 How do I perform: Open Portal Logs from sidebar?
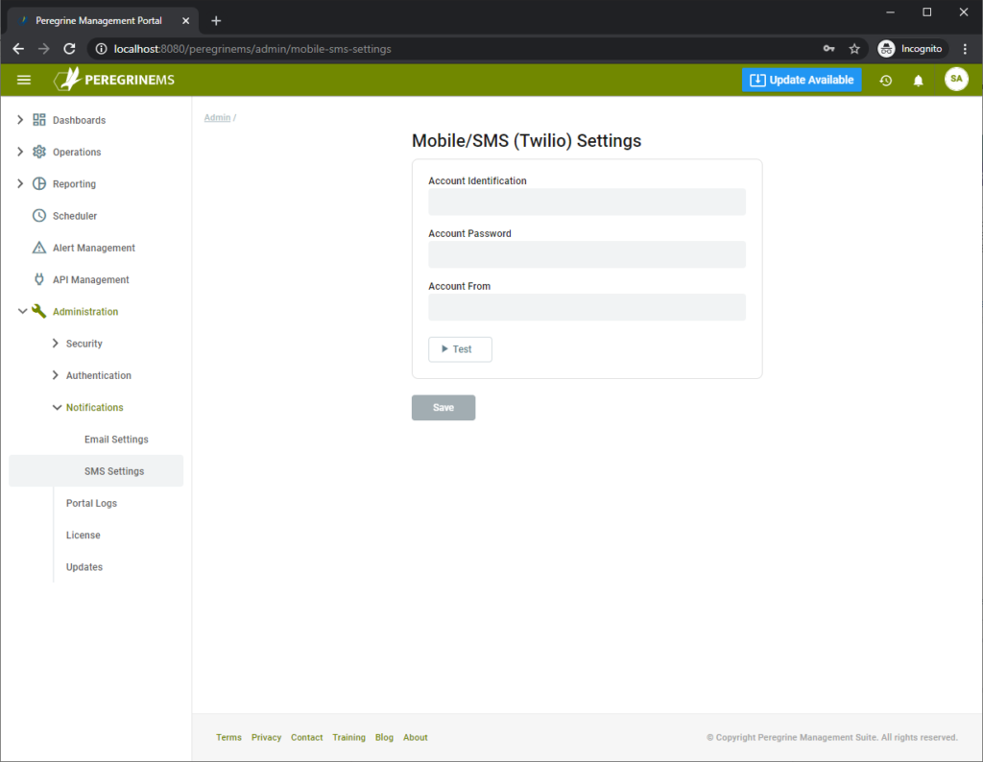click(x=91, y=503)
